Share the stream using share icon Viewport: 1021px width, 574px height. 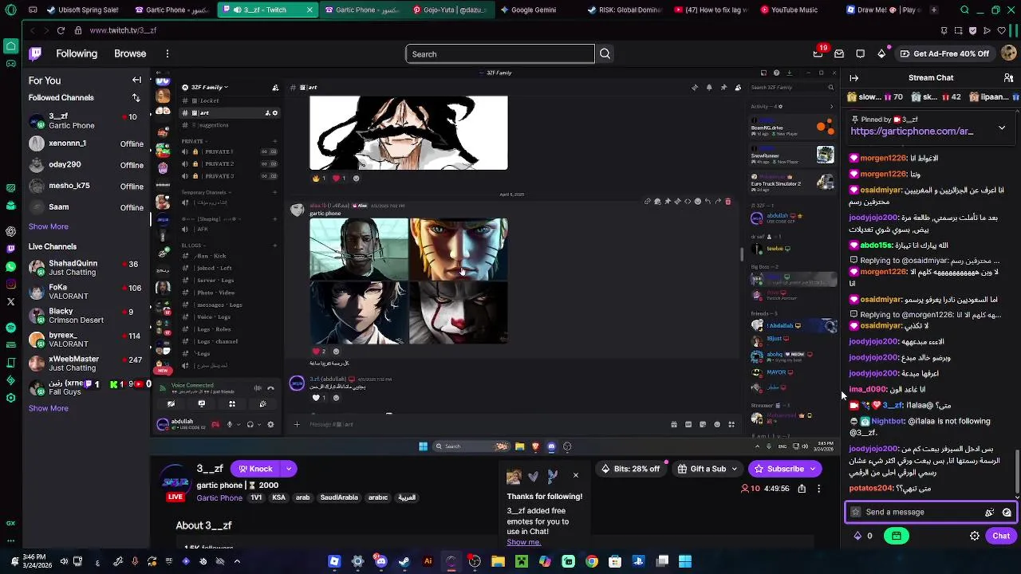click(802, 488)
